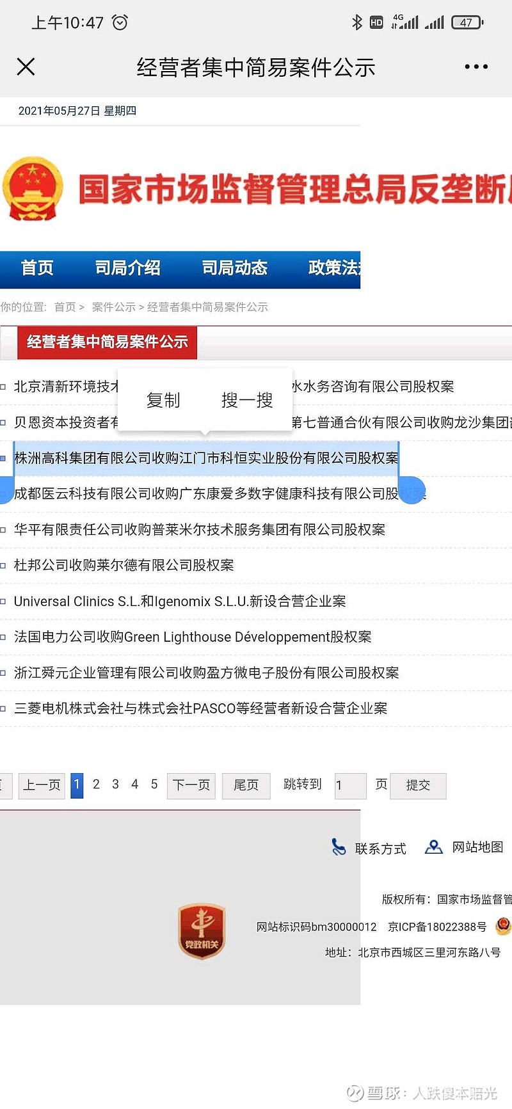Screen dimensions: 512x1109
Task: Open the 杜邦公司收购莱尔德 case link
Action: (x=124, y=566)
